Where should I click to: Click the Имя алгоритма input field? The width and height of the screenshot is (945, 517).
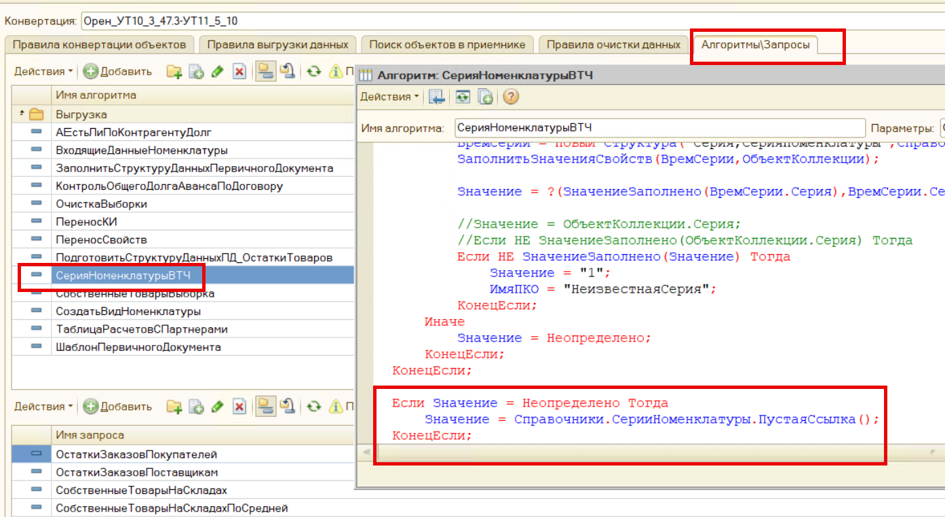tap(658, 128)
